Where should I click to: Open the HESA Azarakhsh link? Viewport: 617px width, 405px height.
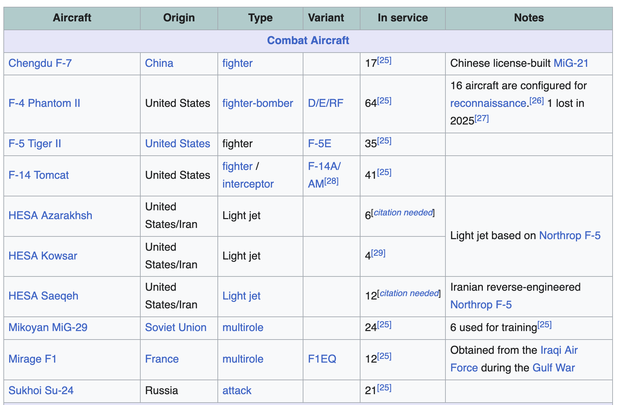(x=50, y=215)
